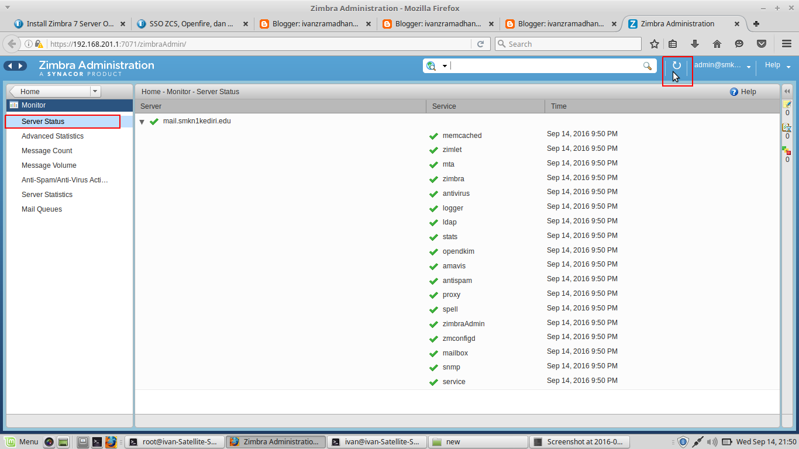799x449 pixels.
Task: Sort by Time column header
Action: pos(662,106)
